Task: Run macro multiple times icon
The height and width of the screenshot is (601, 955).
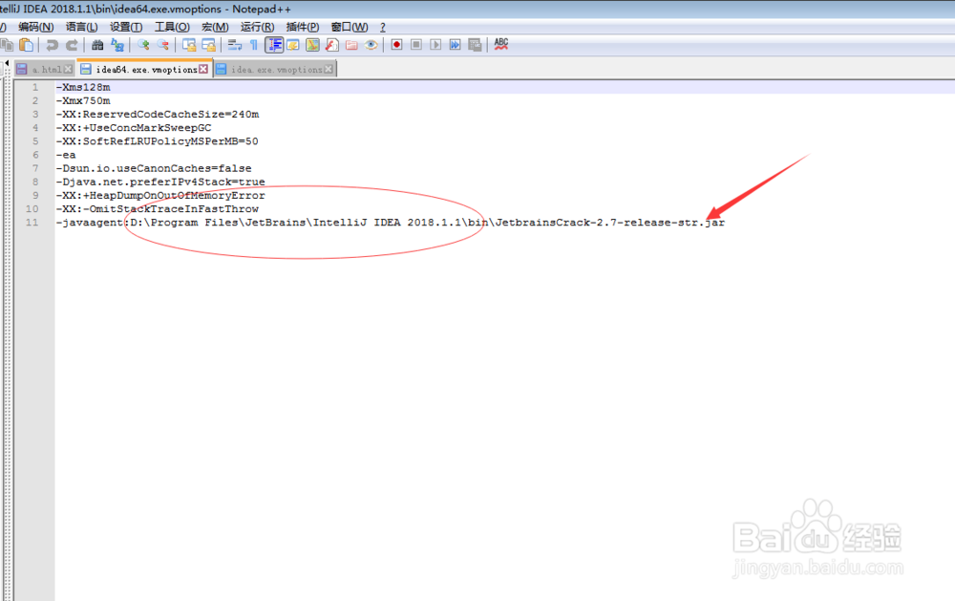Action: (x=455, y=45)
